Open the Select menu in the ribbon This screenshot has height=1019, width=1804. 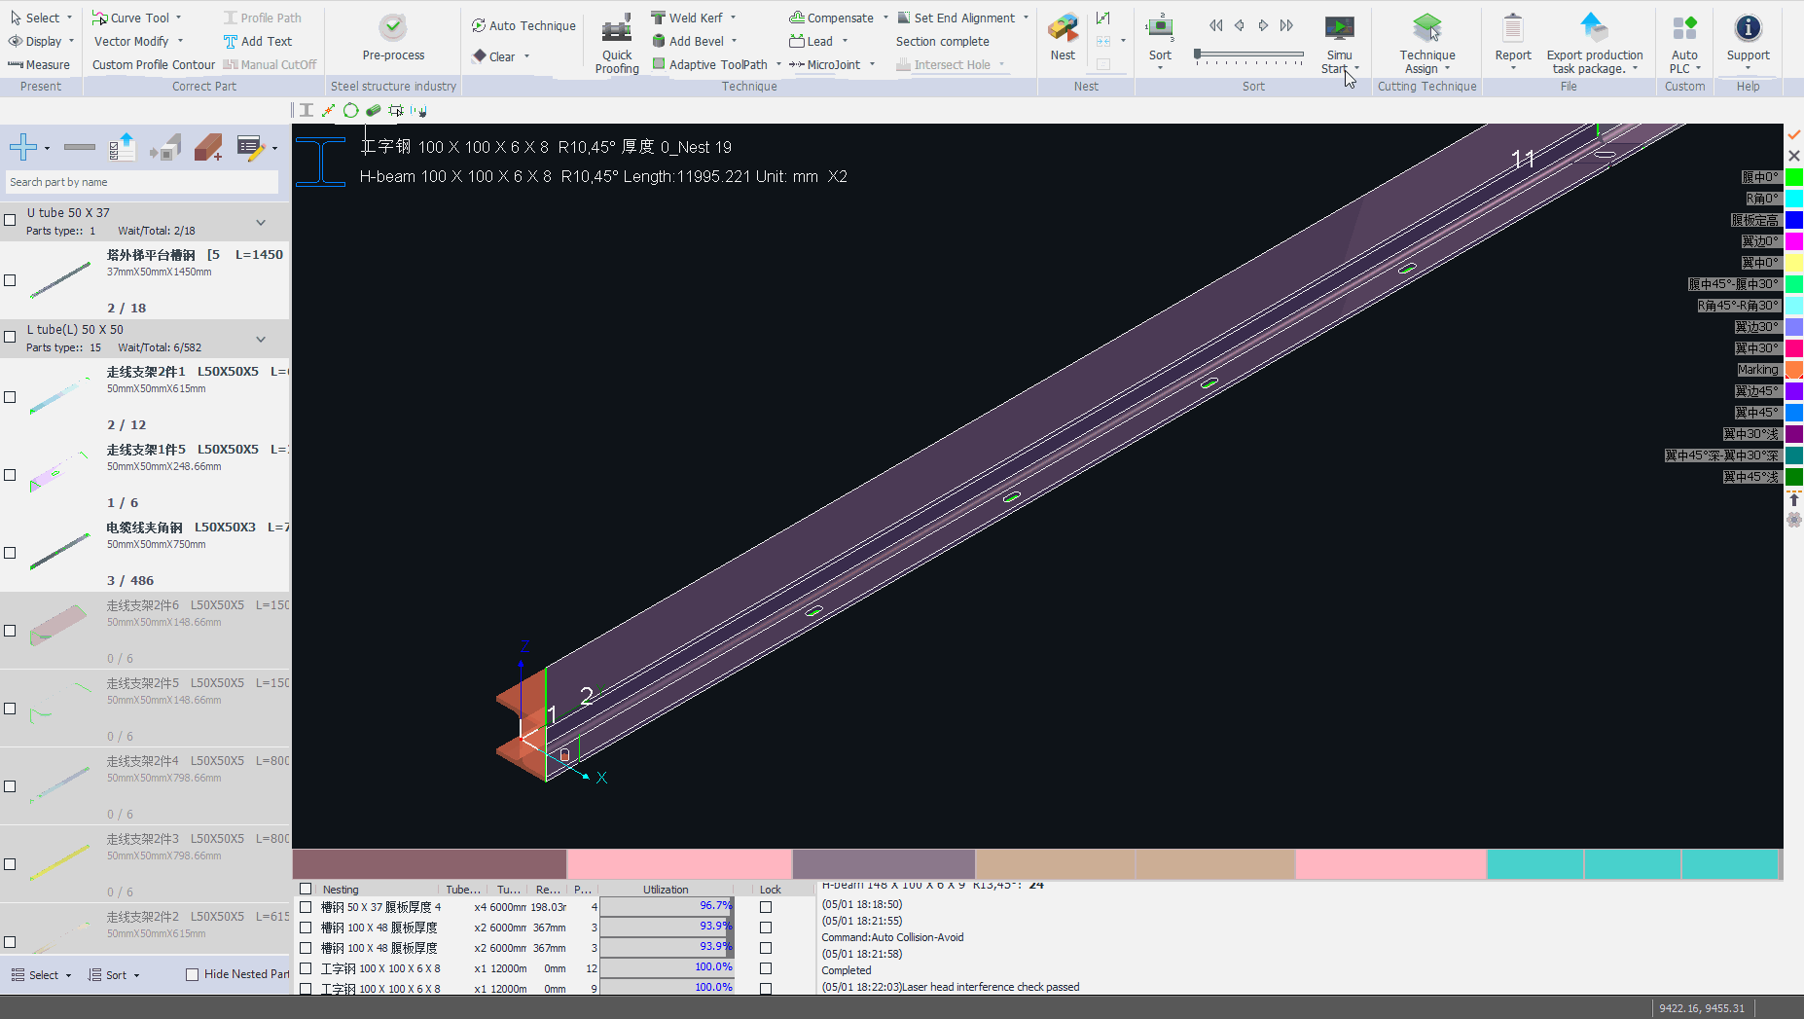[x=41, y=18]
